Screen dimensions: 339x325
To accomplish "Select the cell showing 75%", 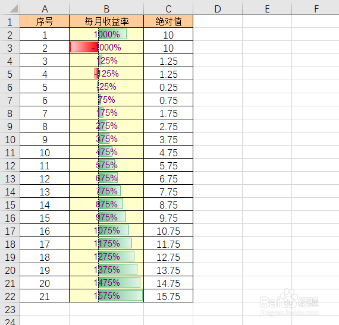I will point(106,100).
